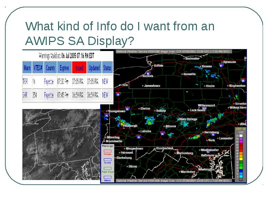Click the State College city label
267x200 pixels.
tap(188, 119)
